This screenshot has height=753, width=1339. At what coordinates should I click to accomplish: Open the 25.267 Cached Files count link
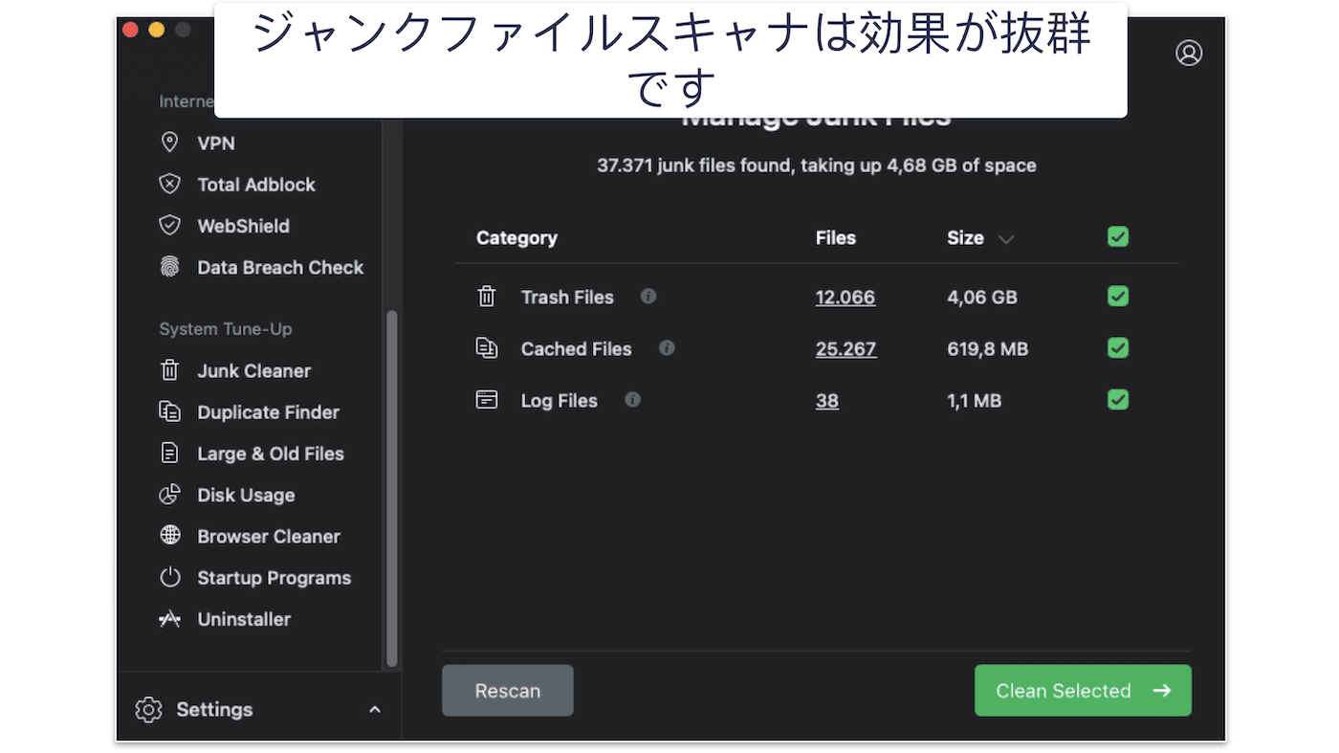pos(845,348)
